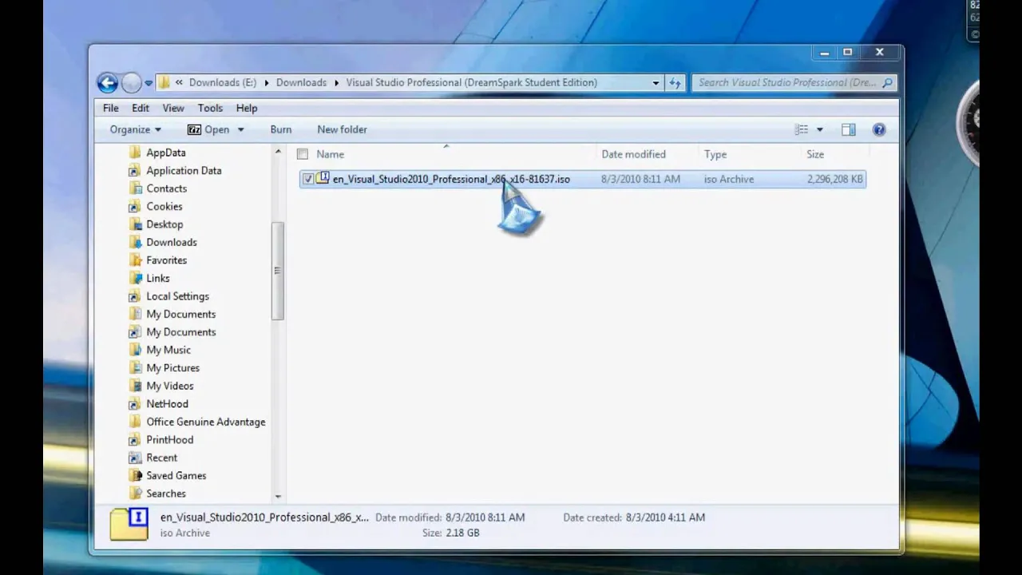Select Cookies in the sidebar
Screen dimensions: 1022x575
(x=164, y=206)
